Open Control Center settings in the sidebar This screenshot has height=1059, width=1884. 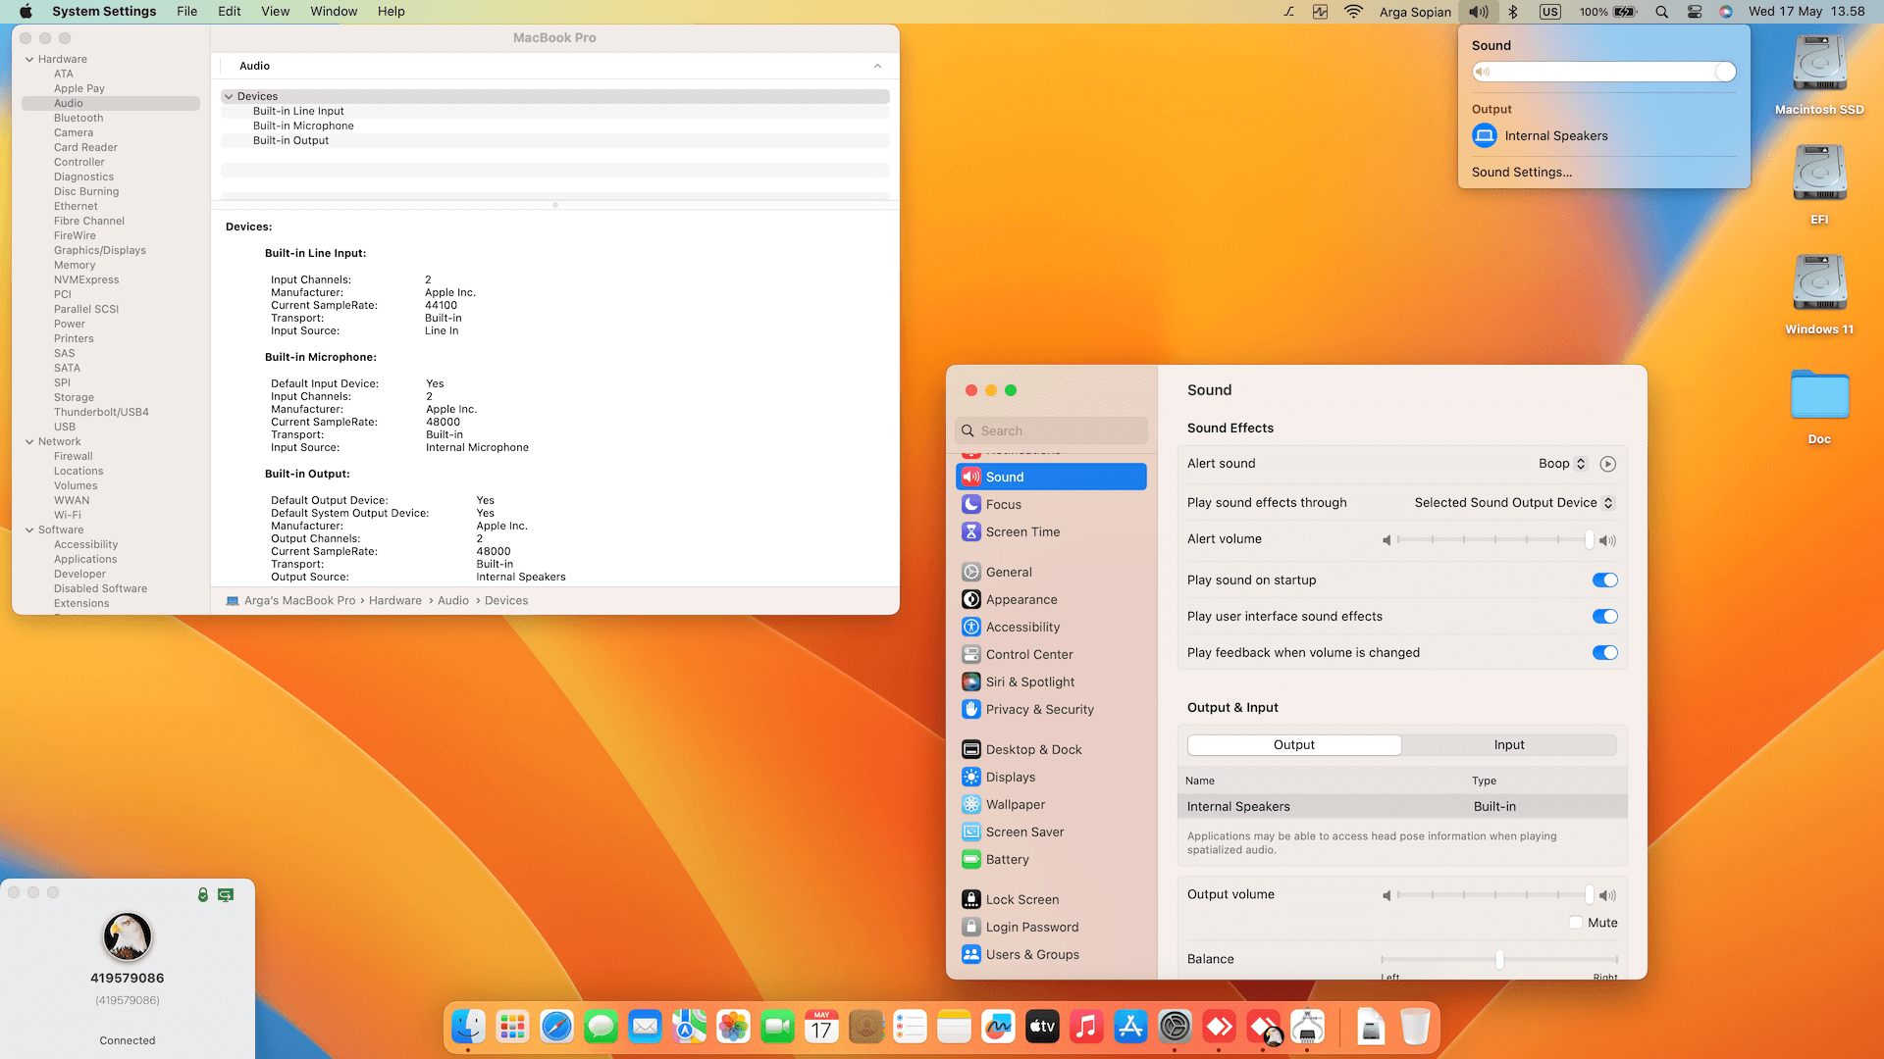(x=1051, y=654)
